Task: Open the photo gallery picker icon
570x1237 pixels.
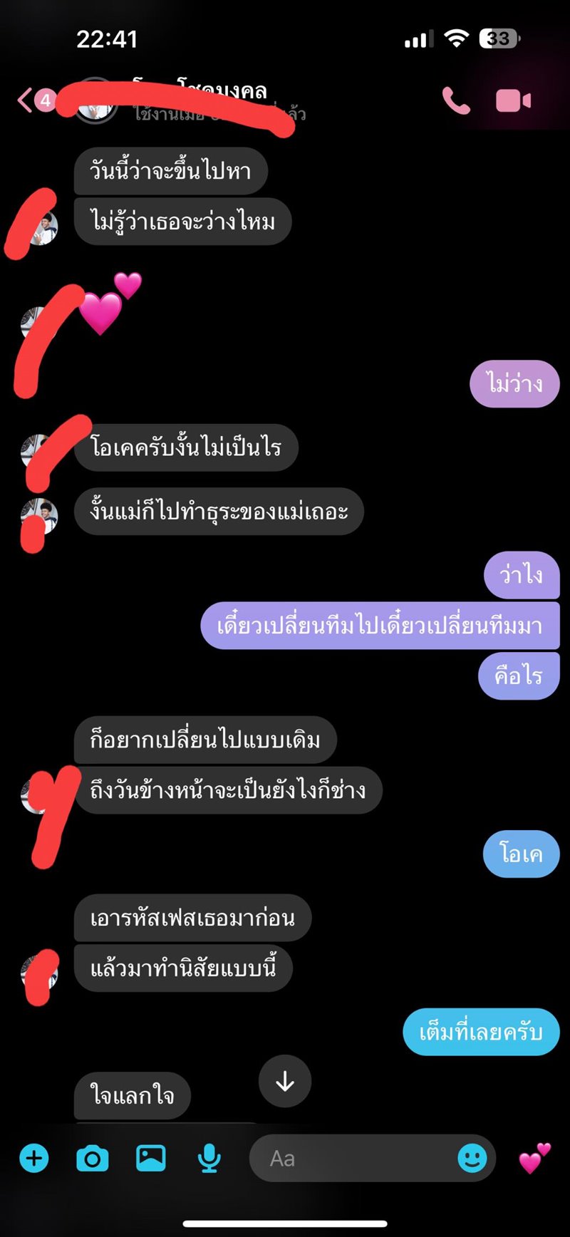Action: (151, 1159)
